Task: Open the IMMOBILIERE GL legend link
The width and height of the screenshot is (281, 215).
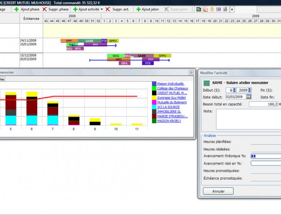Action: point(169,111)
